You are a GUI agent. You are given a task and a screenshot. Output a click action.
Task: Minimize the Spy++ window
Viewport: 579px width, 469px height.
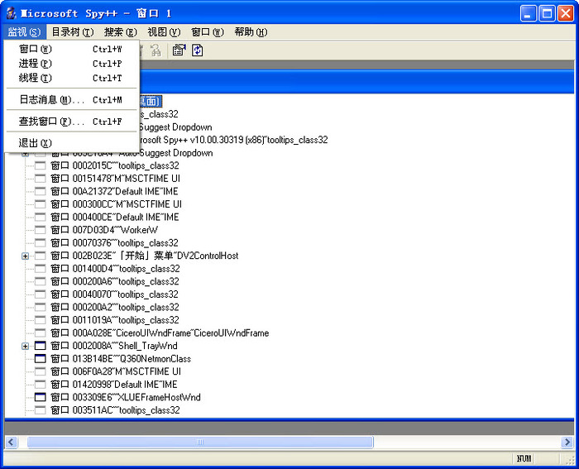click(x=529, y=14)
